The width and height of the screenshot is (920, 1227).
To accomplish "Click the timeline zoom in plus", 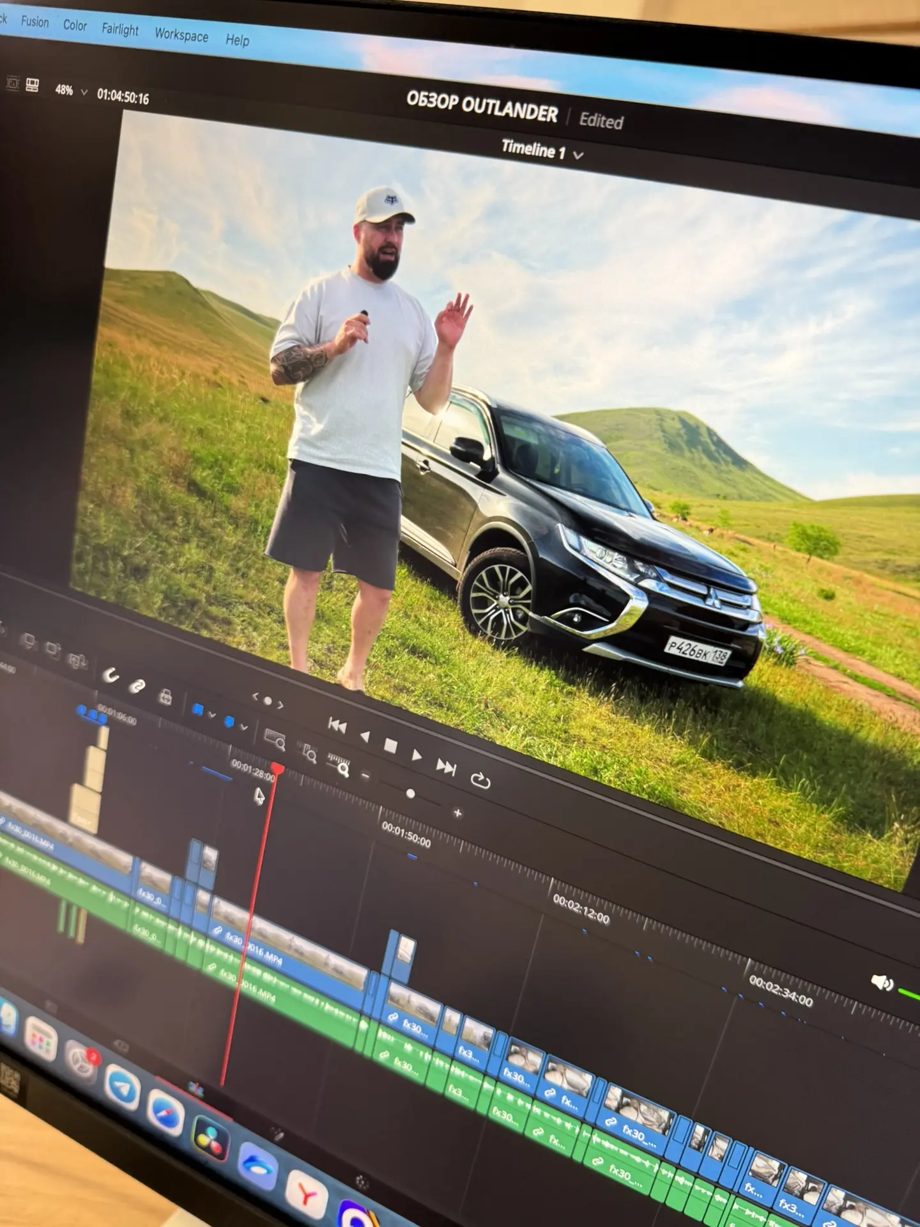I will click(457, 814).
